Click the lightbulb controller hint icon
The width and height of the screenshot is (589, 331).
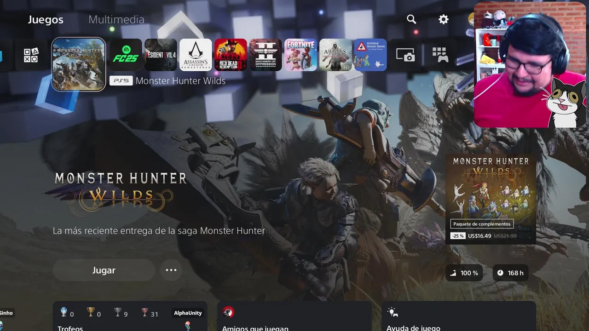pos(393,312)
